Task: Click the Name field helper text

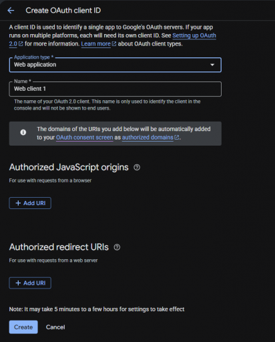Action: pyautogui.click(x=107, y=105)
